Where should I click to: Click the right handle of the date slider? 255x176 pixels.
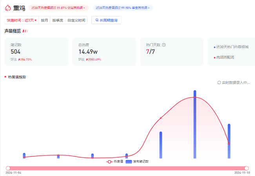click(246, 168)
